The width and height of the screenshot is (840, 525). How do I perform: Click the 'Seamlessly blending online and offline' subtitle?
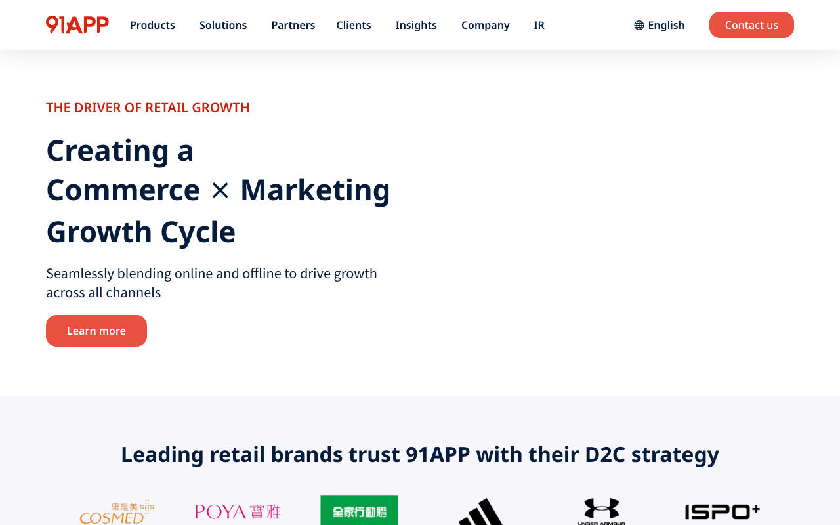pyautogui.click(x=211, y=283)
